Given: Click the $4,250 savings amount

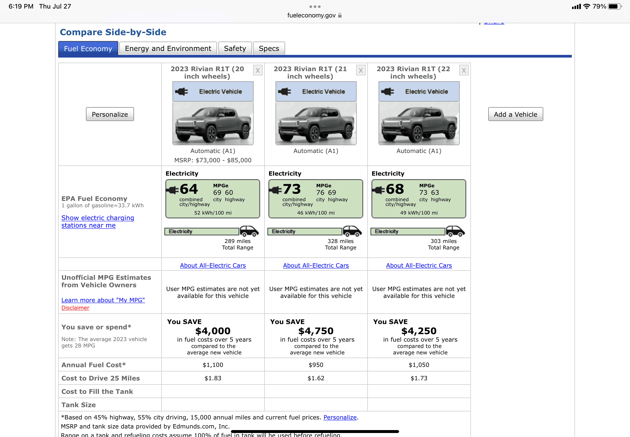Looking at the screenshot, I should click(x=419, y=331).
